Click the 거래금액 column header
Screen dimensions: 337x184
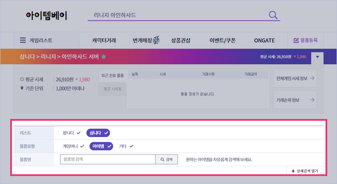[x=251, y=74]
